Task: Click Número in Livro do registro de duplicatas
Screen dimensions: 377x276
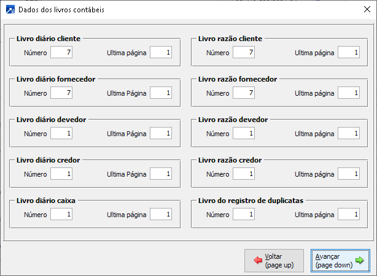Action: tap(244, 215)
